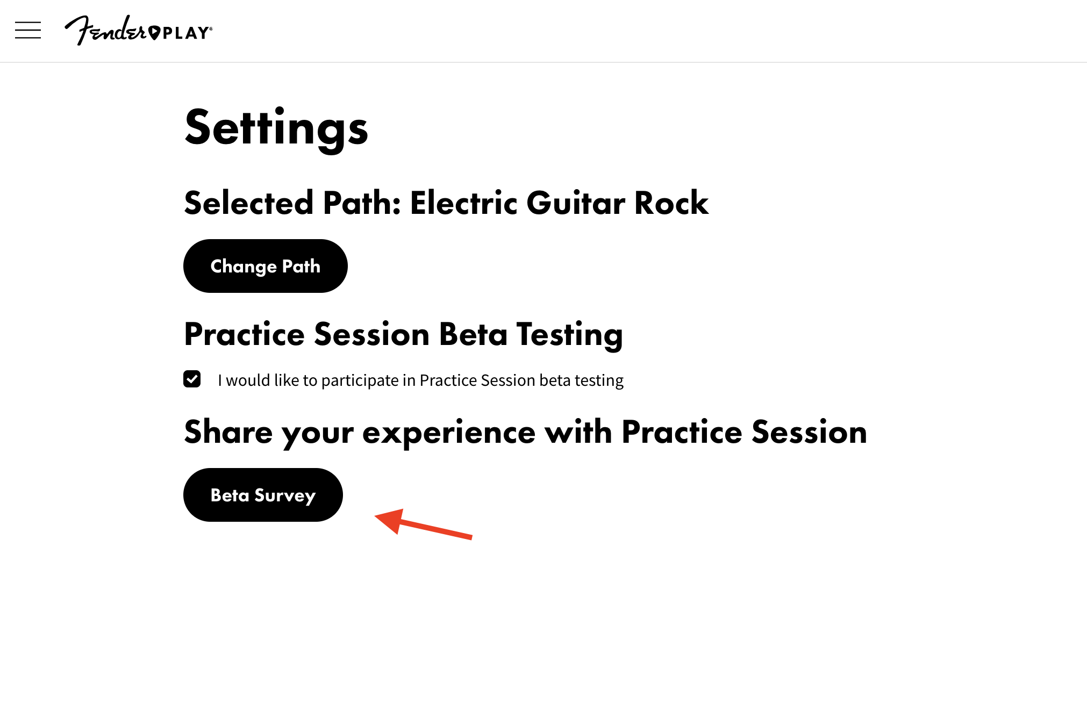Click the word Survey in Beta Survey
1087x705 pixels.
pyautogui.click(x=285, y=496)
